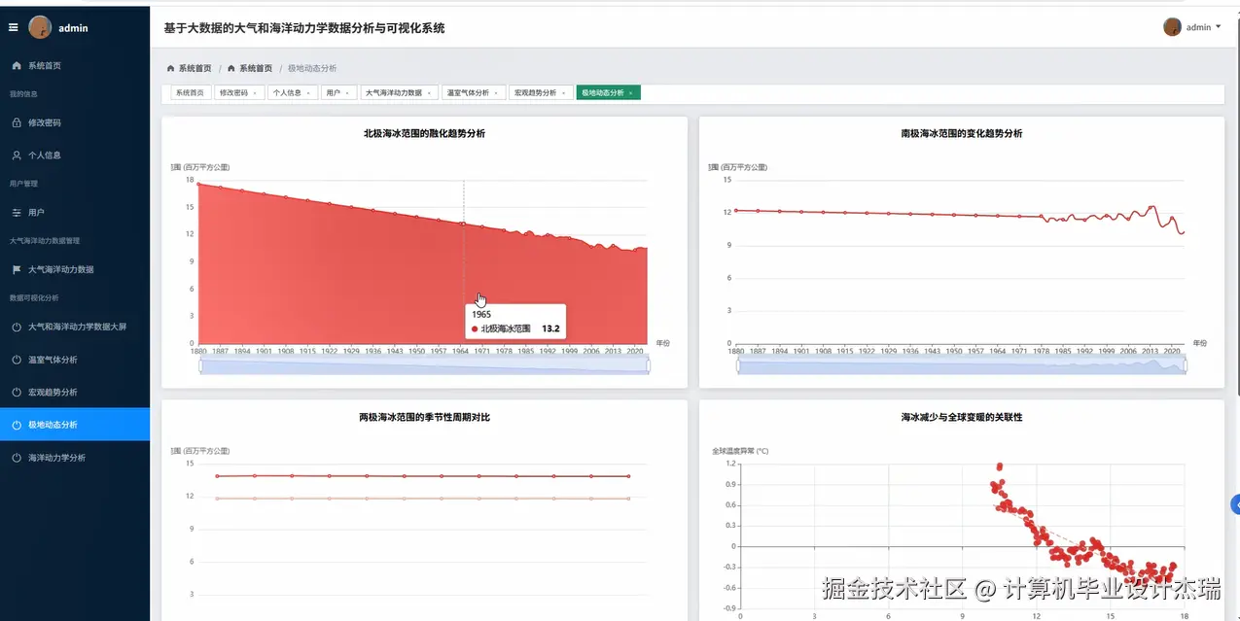Open 用户 in the sidebar menu
The height and width of the screenshot is (621, 1240).
point(75,212)
